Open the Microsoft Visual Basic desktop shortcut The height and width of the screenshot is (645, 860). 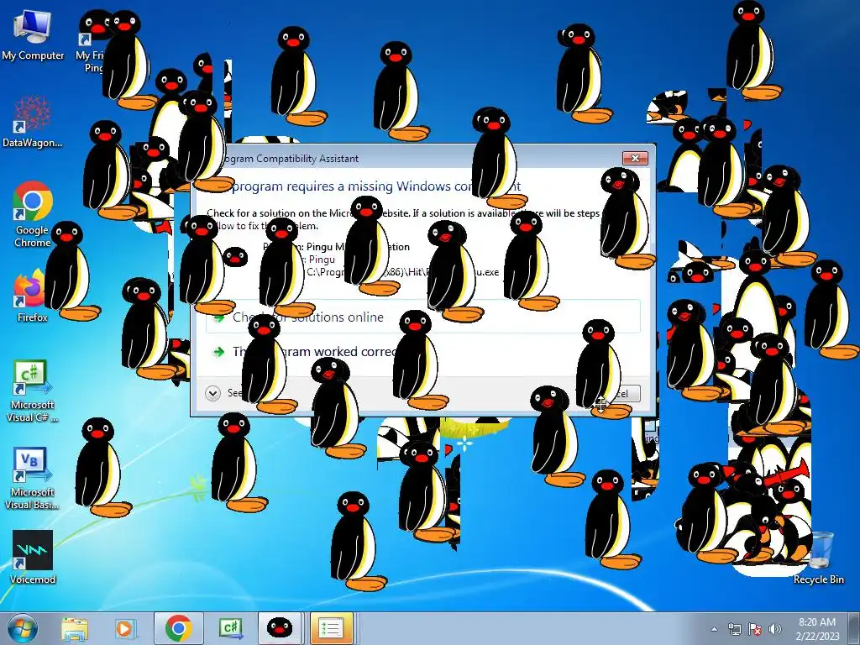[x=32, y=478]
